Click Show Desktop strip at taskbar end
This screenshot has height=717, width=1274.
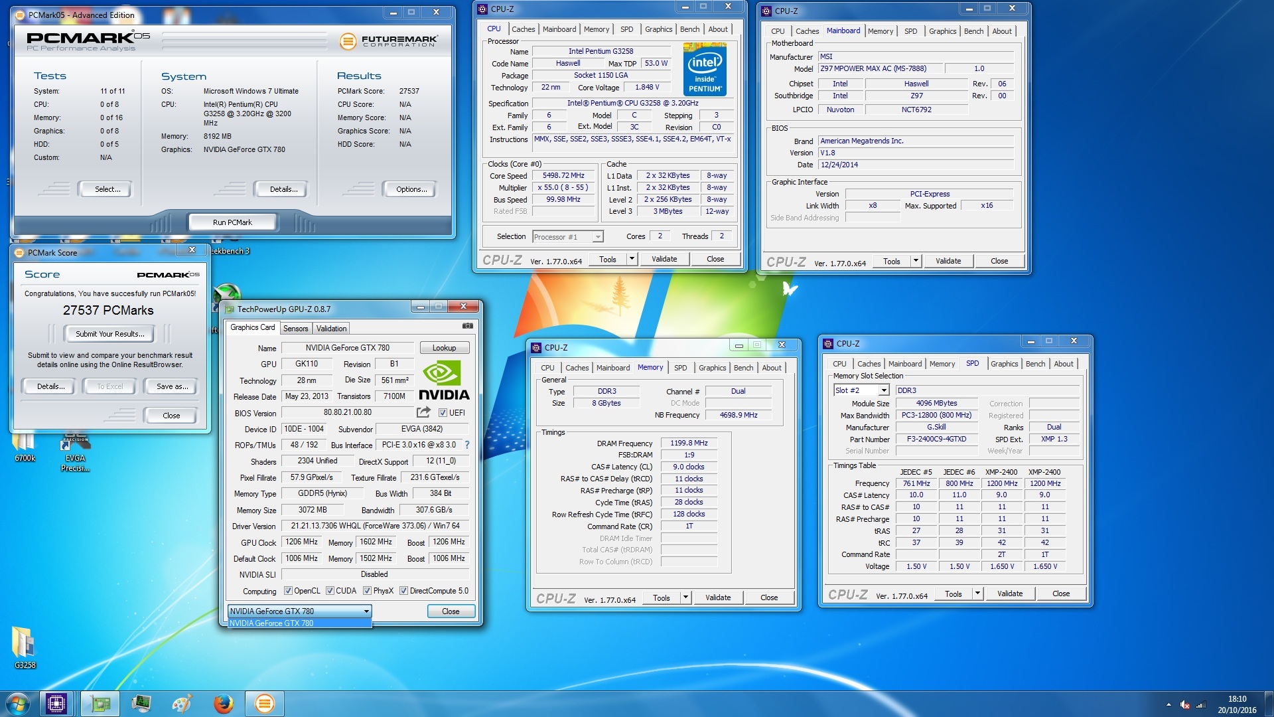1269,704
